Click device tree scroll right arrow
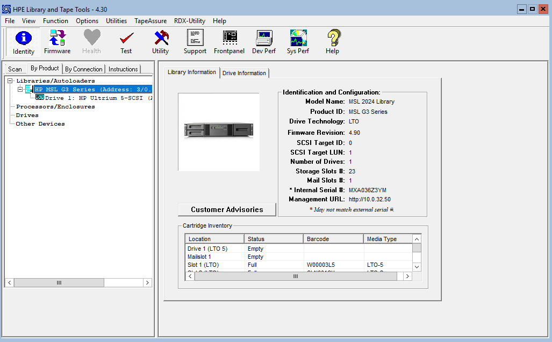The image size is (552, 342). pyautogui.click(x=147, y=282)
